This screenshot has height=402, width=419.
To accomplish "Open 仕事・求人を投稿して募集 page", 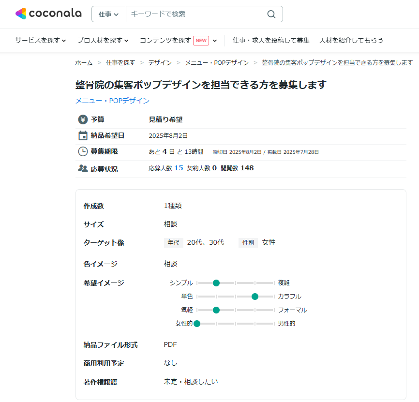I will point(271,40).
